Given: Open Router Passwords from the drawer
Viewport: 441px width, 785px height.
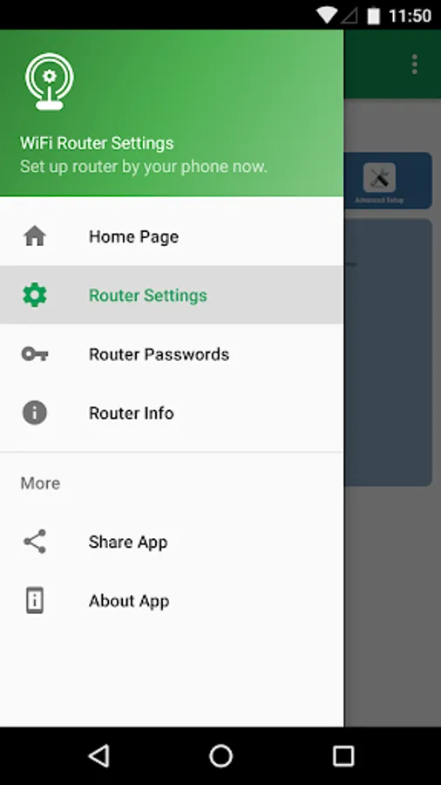Looking at the screenshot, I should 172,354.
